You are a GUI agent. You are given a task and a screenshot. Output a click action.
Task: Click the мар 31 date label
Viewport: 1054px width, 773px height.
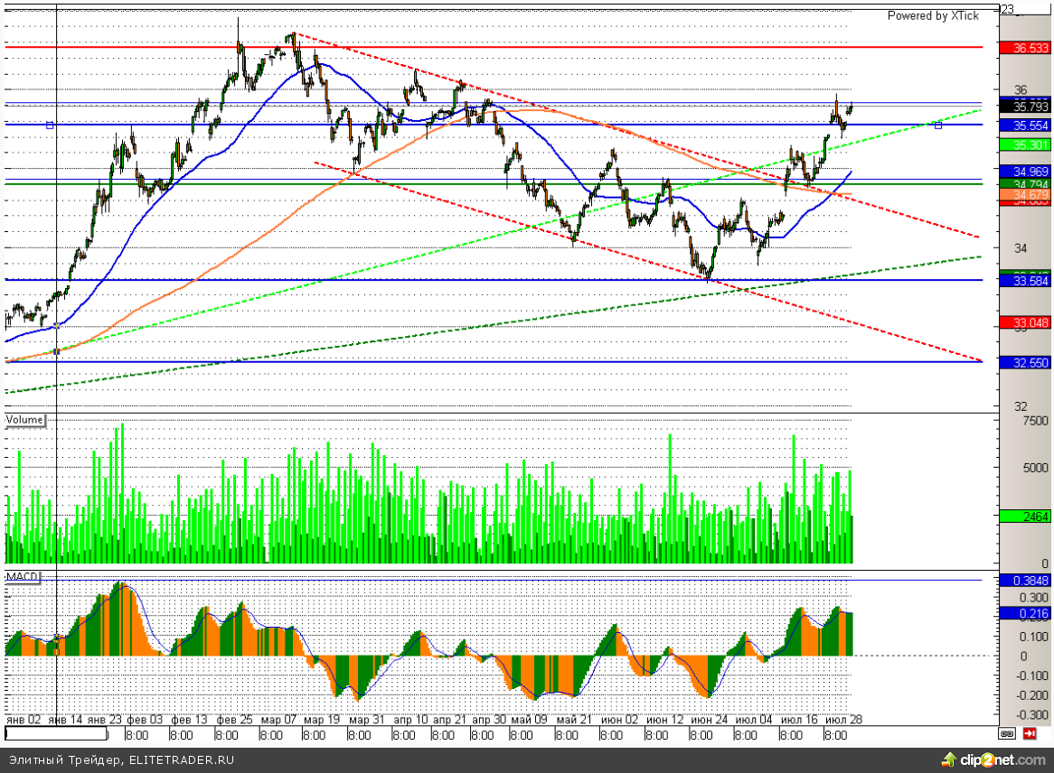366,720
